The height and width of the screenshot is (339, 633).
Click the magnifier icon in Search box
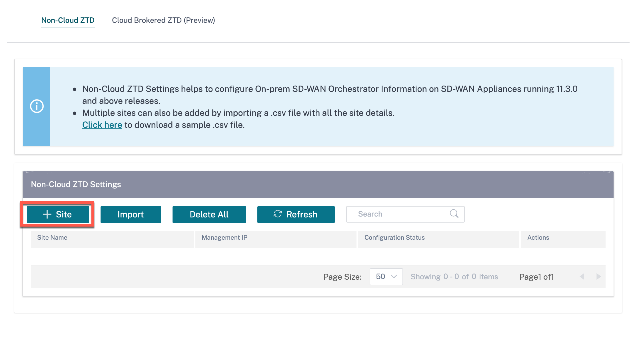tap(454, 214)
